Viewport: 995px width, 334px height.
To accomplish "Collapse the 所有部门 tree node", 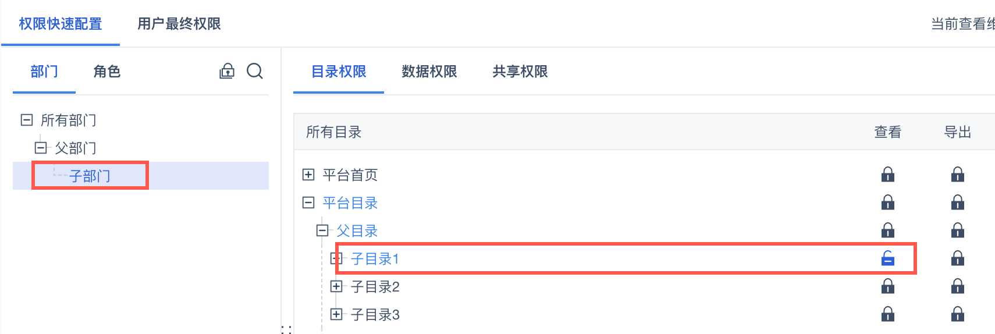I will (27, 120).
